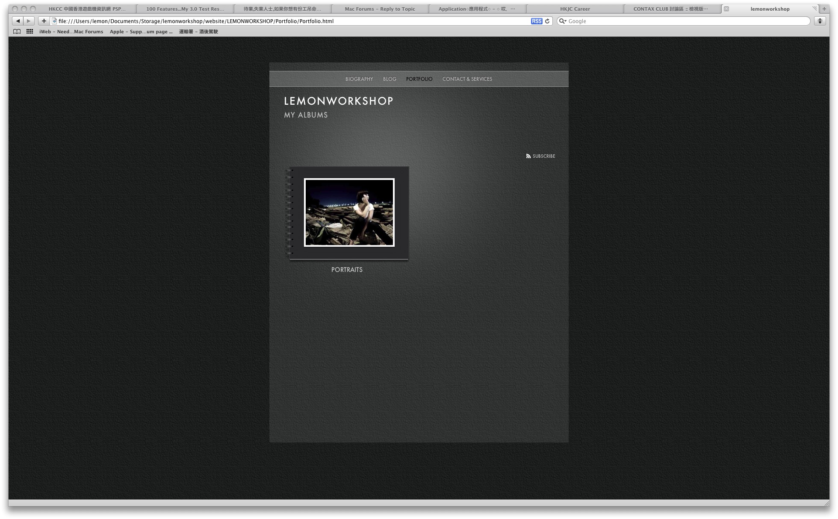Open the Portraits album thumbnail
This screenshot has height=519, width=838.
click(349, 212)
